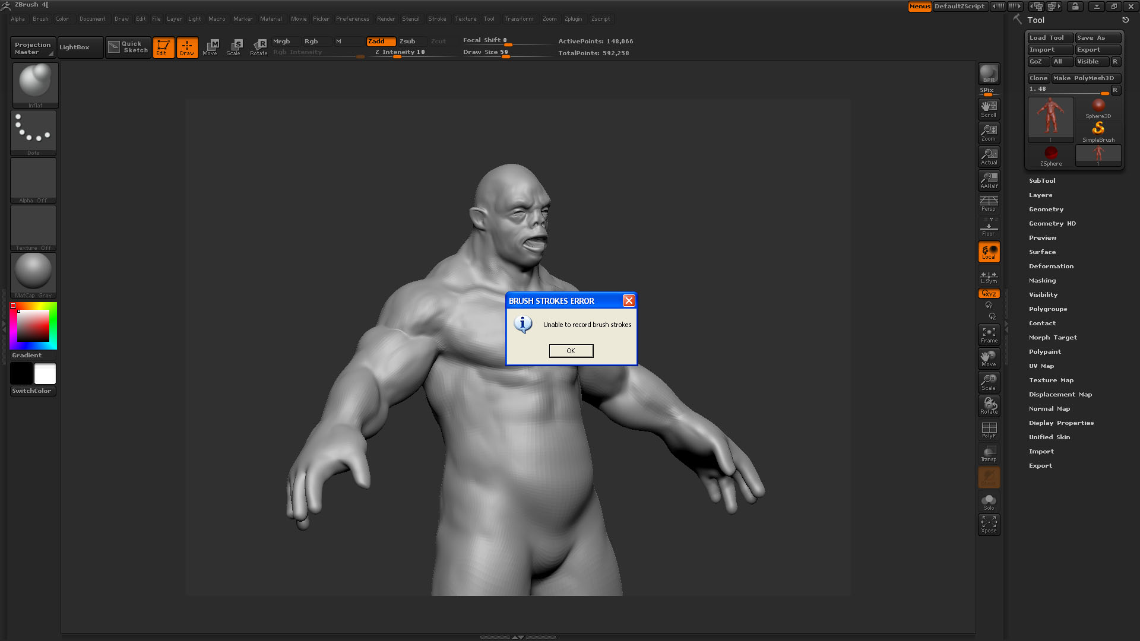Click the Frame mesh icon
The height and width of the screenshot is (641, 1140).
(x=989, y=334)
